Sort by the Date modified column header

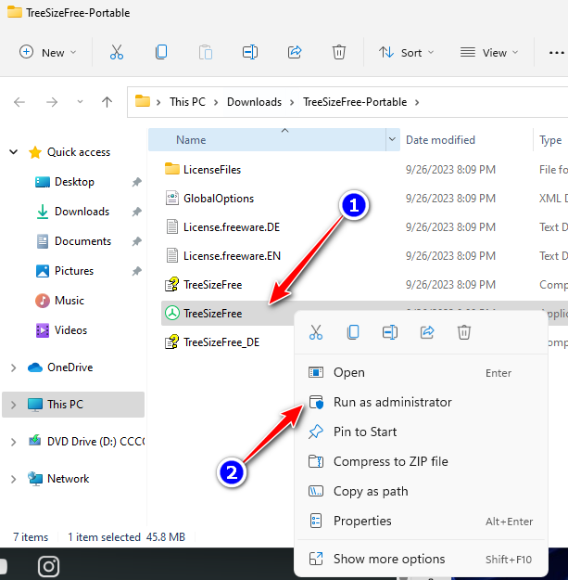pyautogui.click(x=440, y=140)
